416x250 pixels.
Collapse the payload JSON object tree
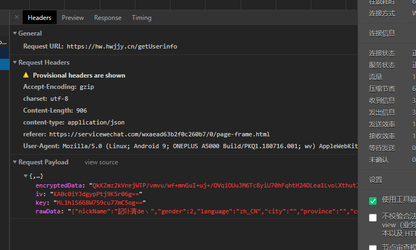(x=26, y=176)
